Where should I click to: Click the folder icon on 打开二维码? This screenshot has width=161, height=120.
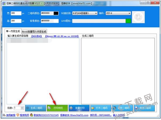click(93, 108)
